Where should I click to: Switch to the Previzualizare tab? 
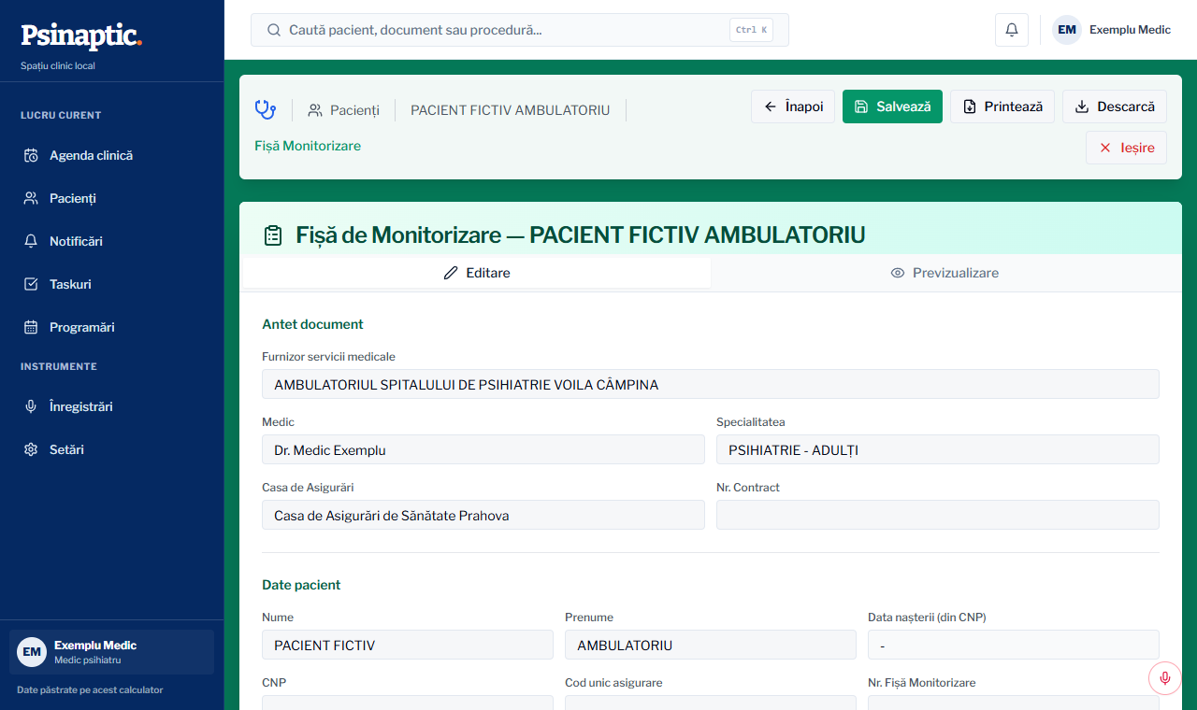point(945,273)
